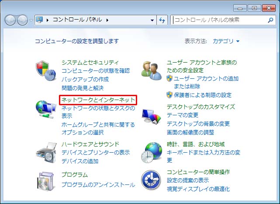This screenshot has height=204, width=280.
Task: Click the refresh button beside the address bar
Action: [x=162, y=20]
